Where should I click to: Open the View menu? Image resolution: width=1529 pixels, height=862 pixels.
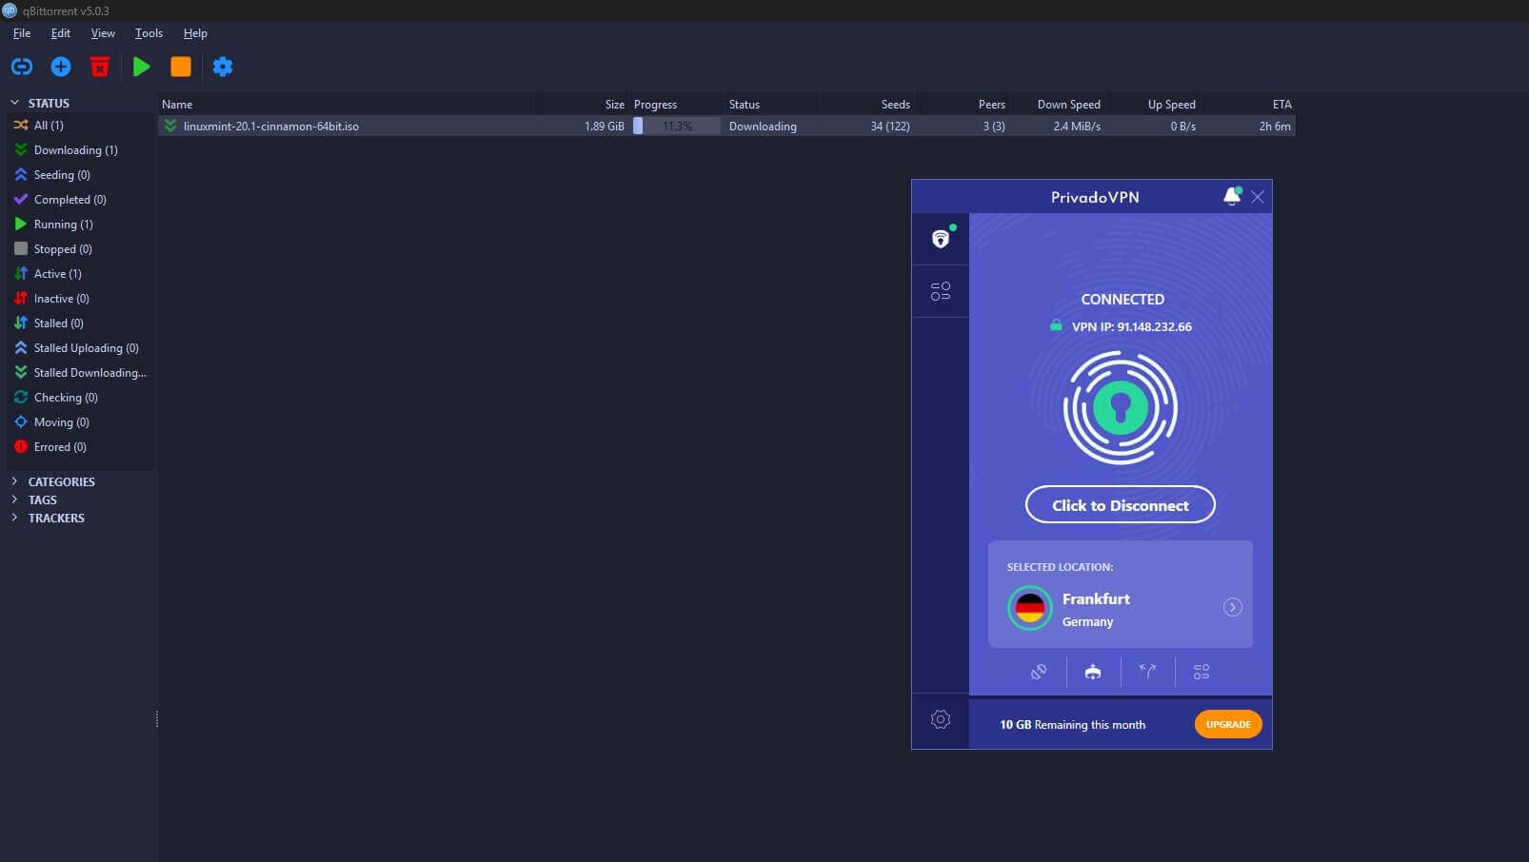[102, 32]
